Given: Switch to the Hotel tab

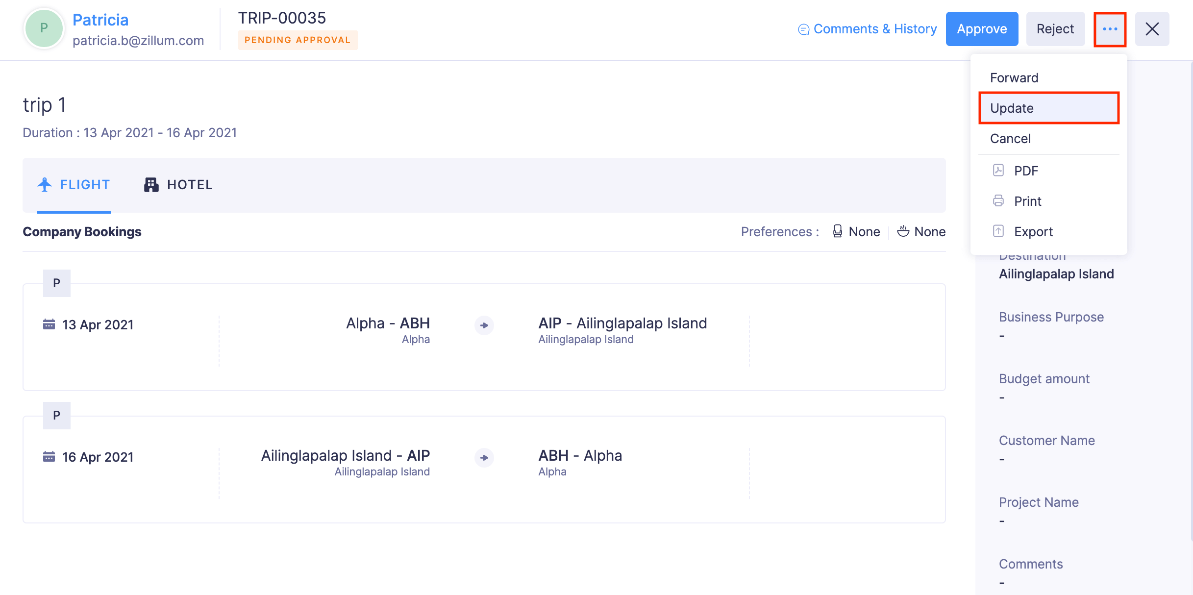Looking at the screenshot, I should [190, 184].
